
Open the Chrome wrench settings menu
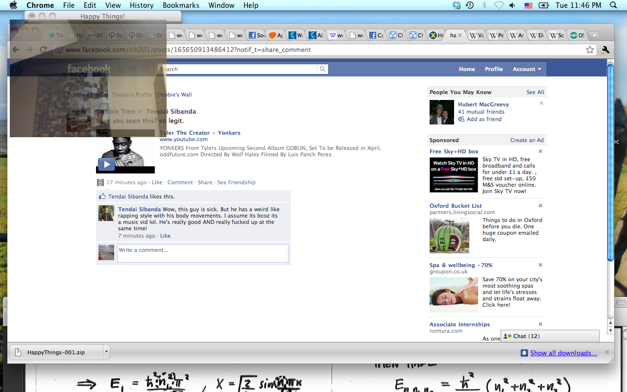[605, 49]
